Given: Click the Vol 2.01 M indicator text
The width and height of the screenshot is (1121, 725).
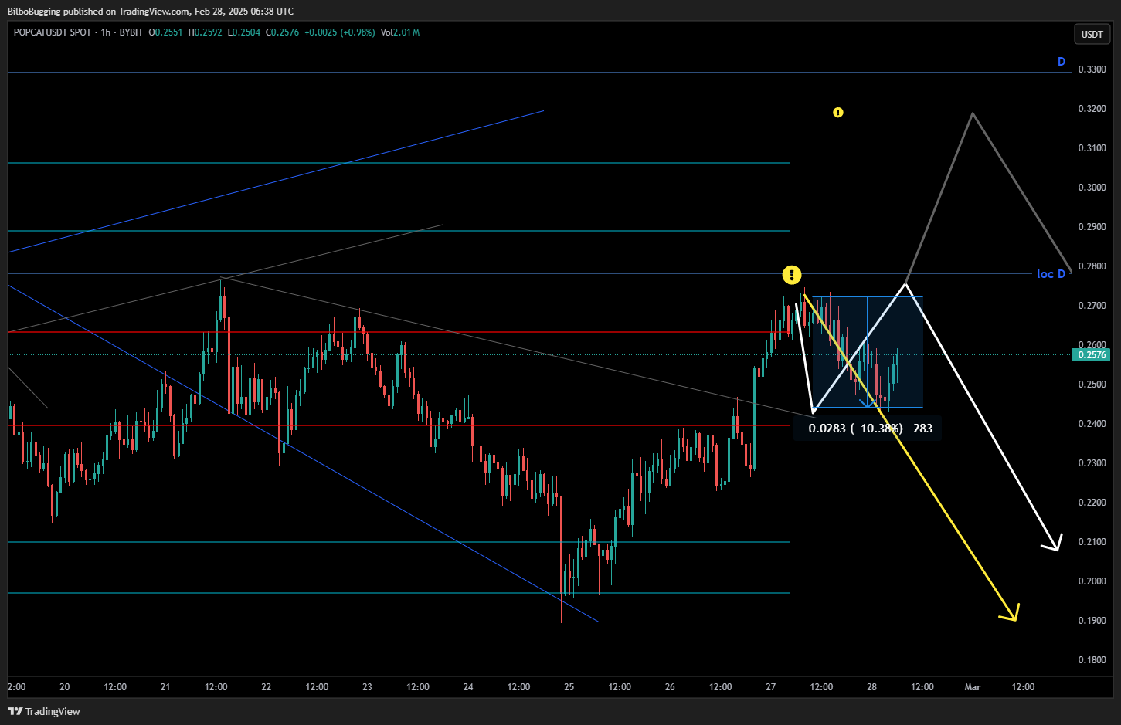Looking at the screenshot, I should [x=400, y=32].
